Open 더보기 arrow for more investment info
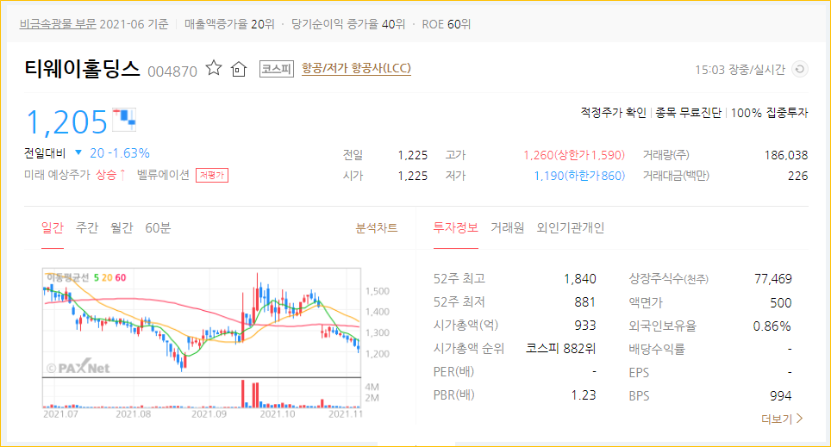 (x=782, y=419)
